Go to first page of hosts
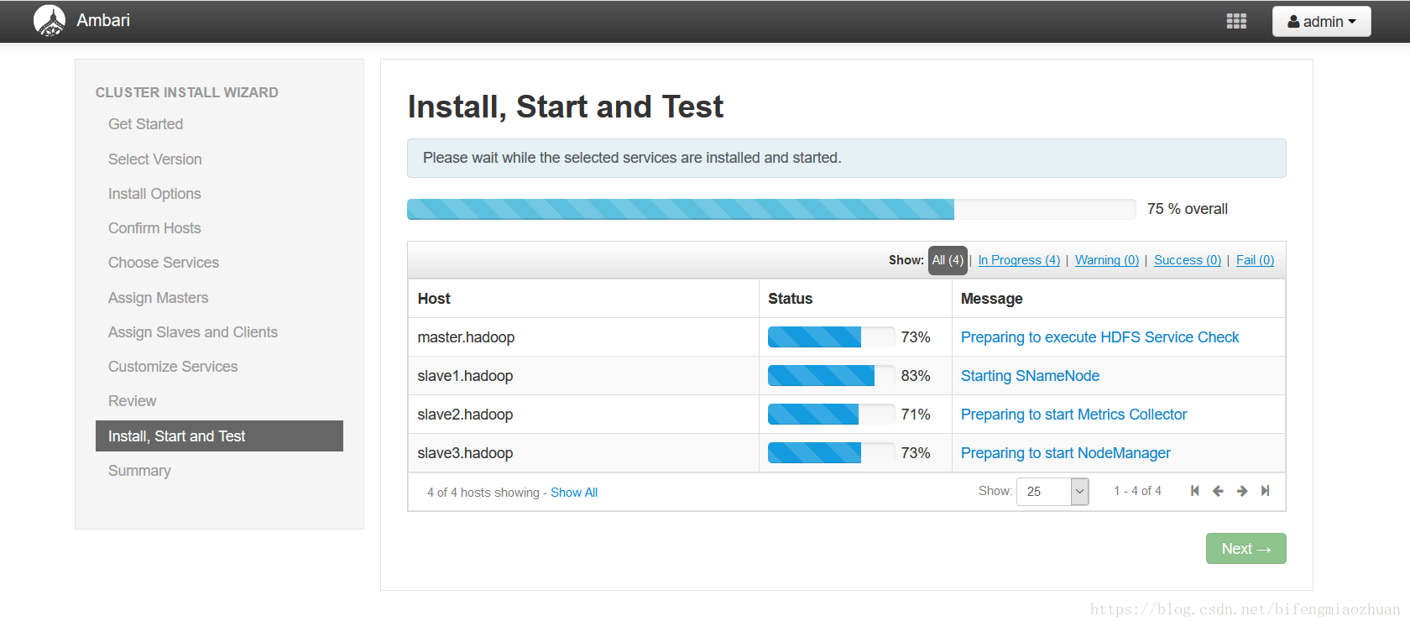This screenshot has width=1410, height=626. (x=1194, y=491)
